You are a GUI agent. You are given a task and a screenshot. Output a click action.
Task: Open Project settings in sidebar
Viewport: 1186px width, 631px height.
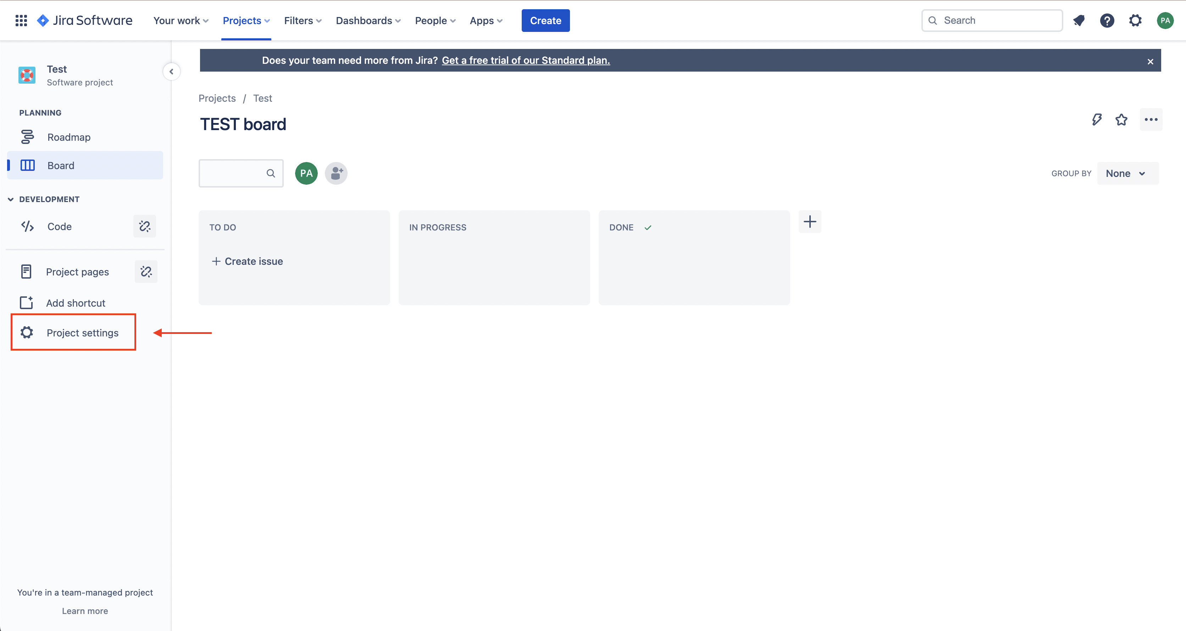tap(74, 332)
